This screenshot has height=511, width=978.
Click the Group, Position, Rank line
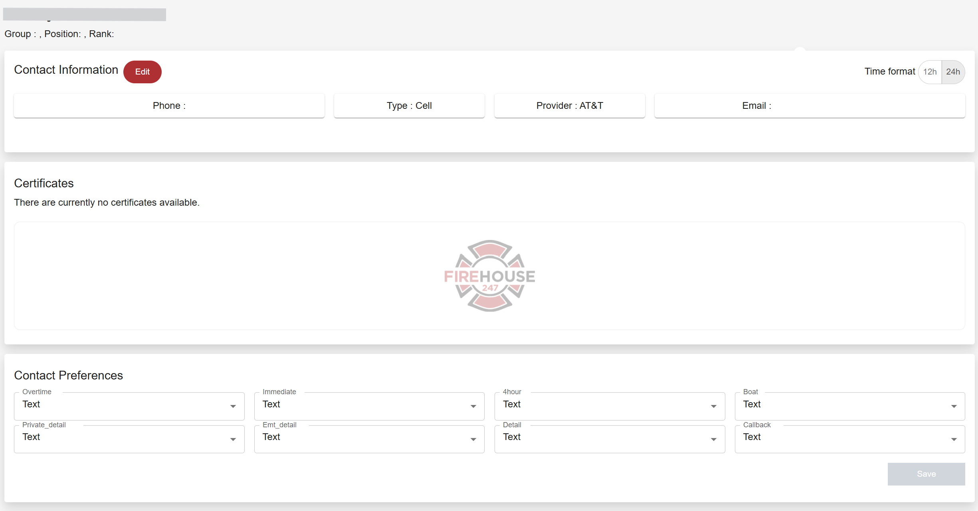tap(59, 34)
